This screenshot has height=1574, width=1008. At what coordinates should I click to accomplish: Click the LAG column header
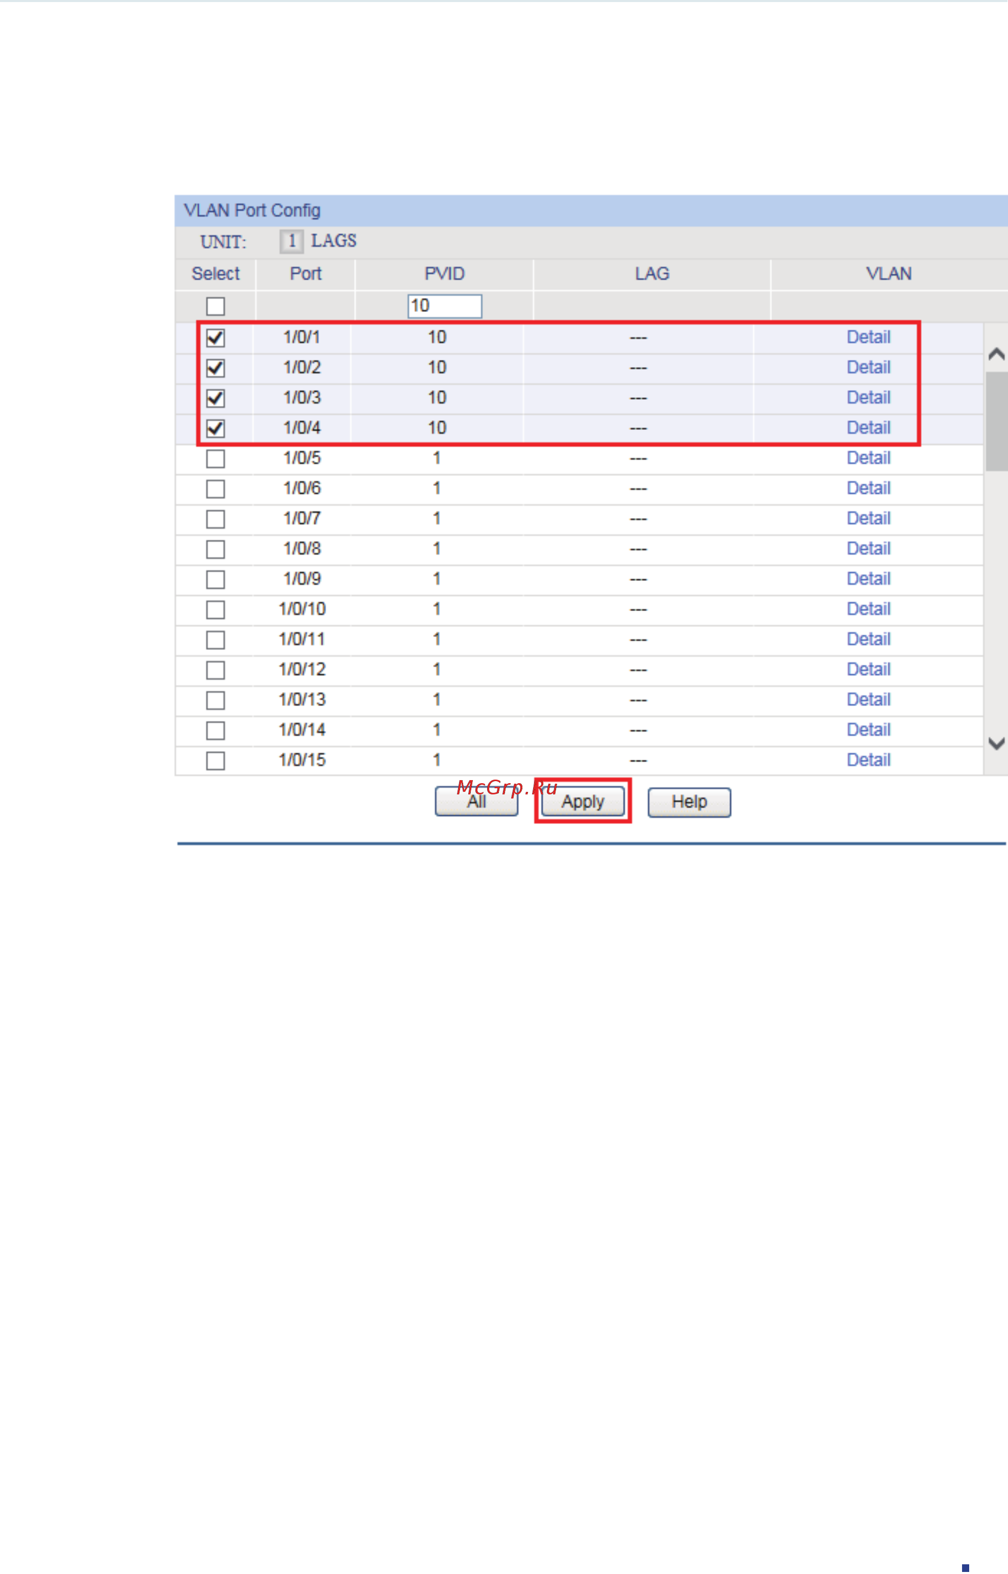point(652,274)
